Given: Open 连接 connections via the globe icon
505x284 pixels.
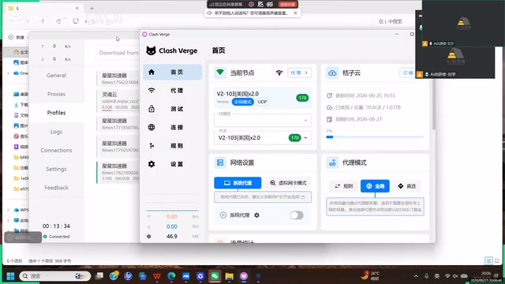Looking at the screenshot, I should pyautogui.click(x=151, y=127).
